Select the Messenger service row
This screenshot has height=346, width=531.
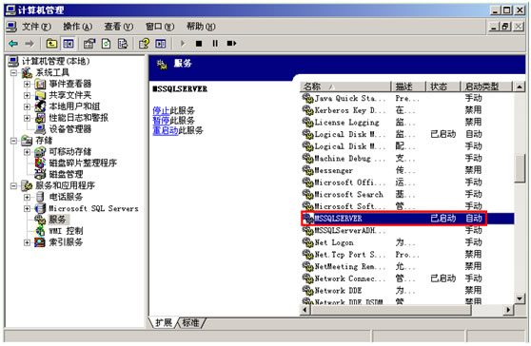407,170
